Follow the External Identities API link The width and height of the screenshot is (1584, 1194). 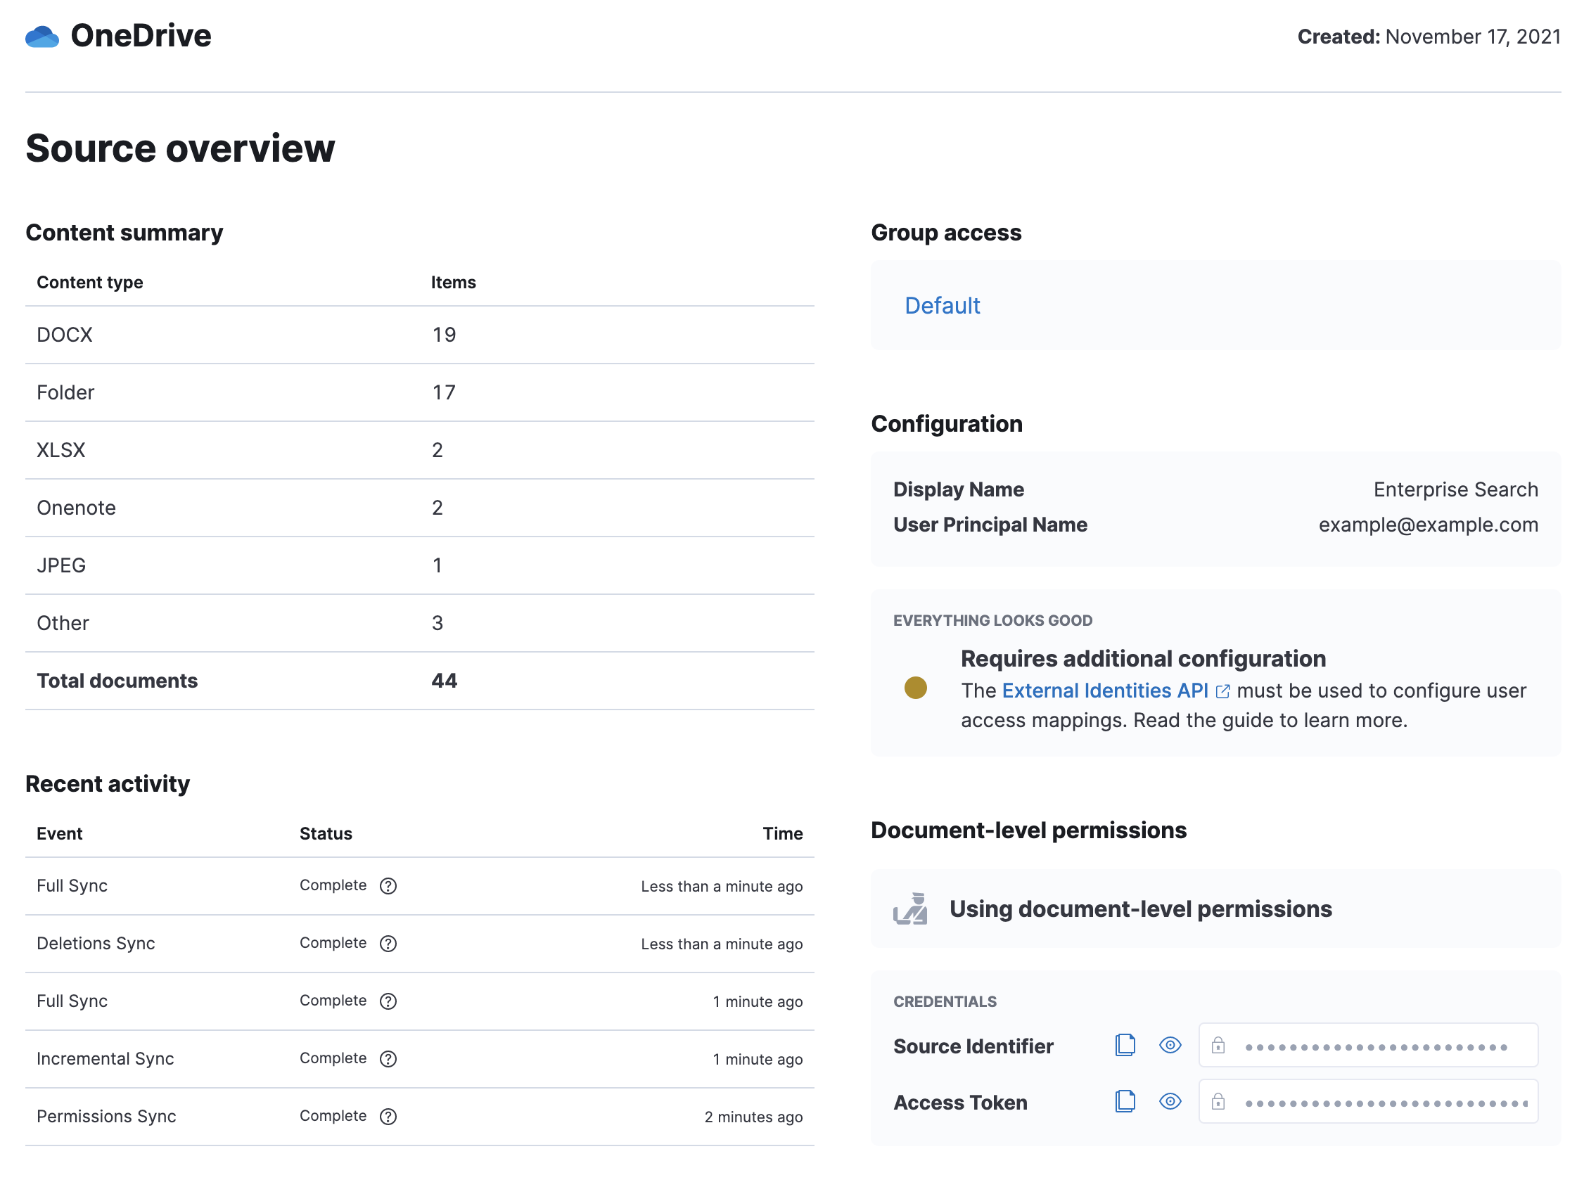(1106, 690)
